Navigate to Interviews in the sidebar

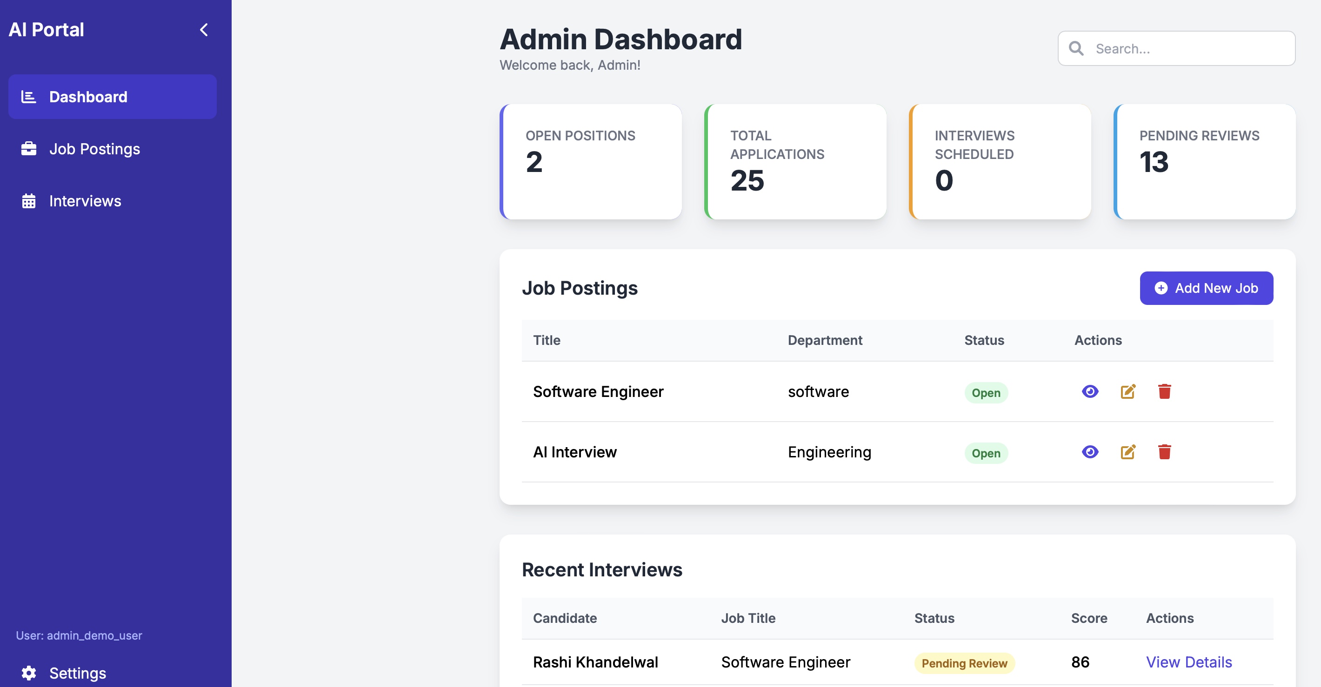pos(85,201)
